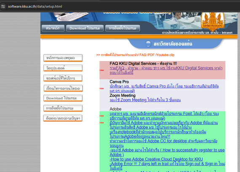Open the จองใช้ Zoom Meeting 3 ขั้นตอน link
The image size is (240, 172).
point(145,100)
